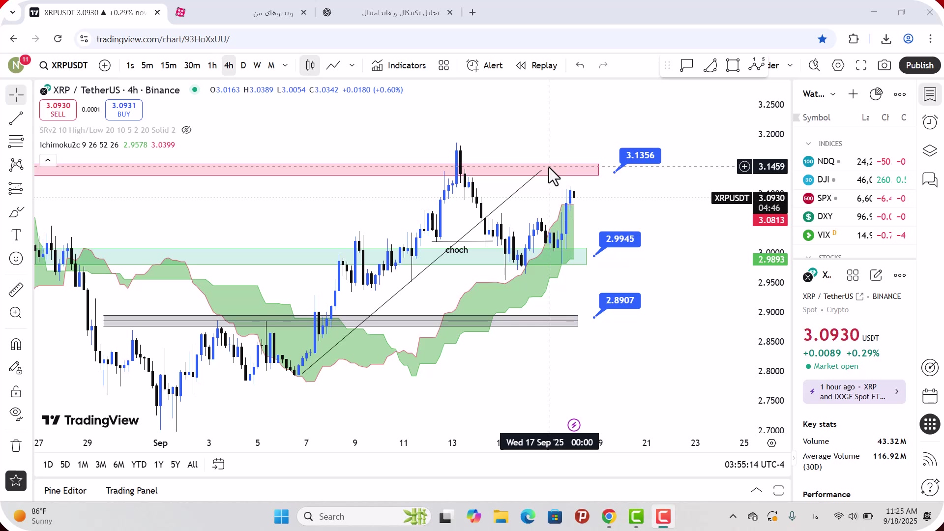Open the Pine Editor tab

(x=65, y=491)
